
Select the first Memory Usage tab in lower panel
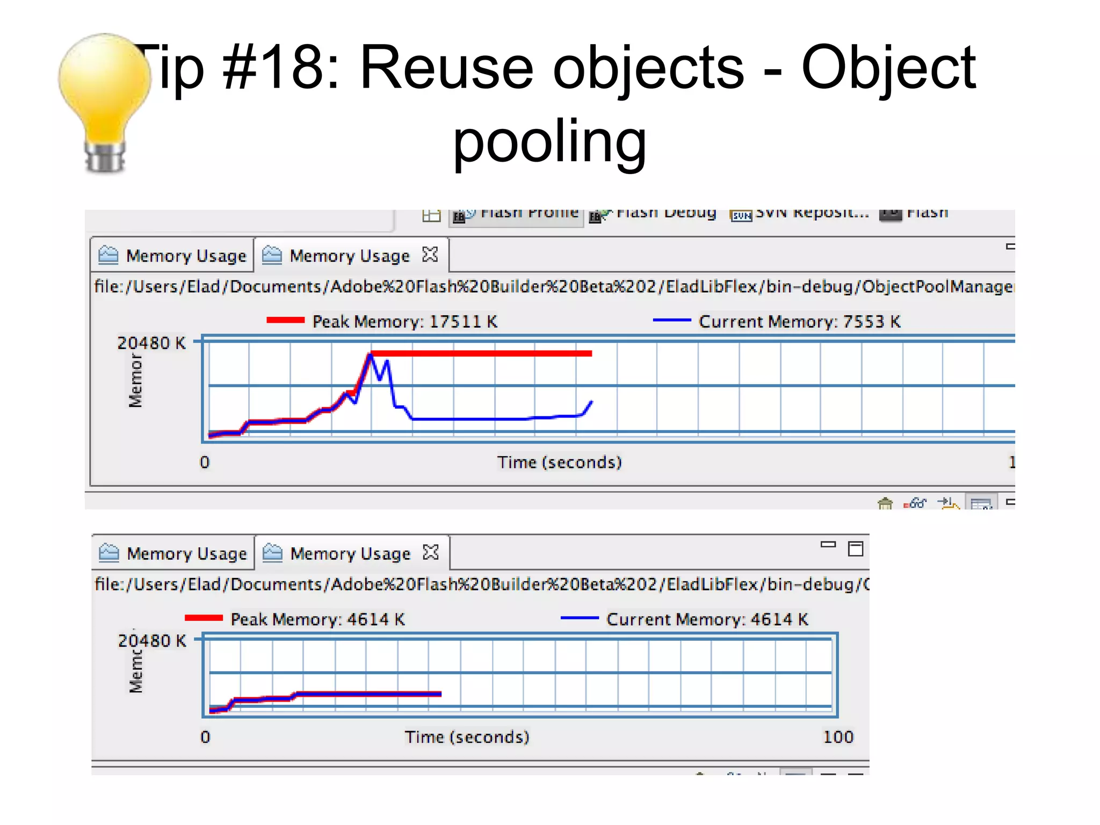173,553
